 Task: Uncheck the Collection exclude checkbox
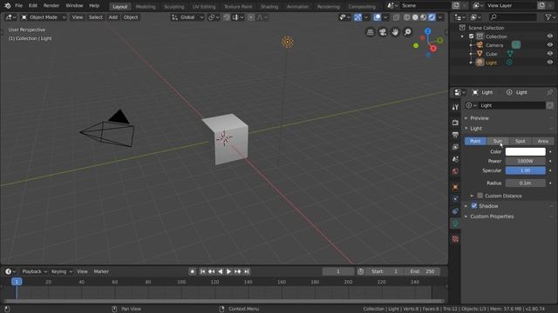(x=471, y=37)
